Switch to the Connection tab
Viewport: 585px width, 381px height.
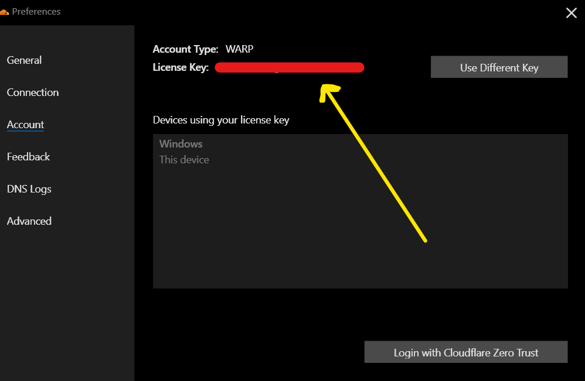[33, 92]
